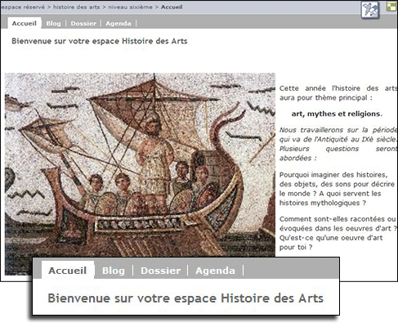Click the paragraph beginning 'Pourquoi imaginer des histoires'
This screenshot has height=327, width=398.
[337, 189]
